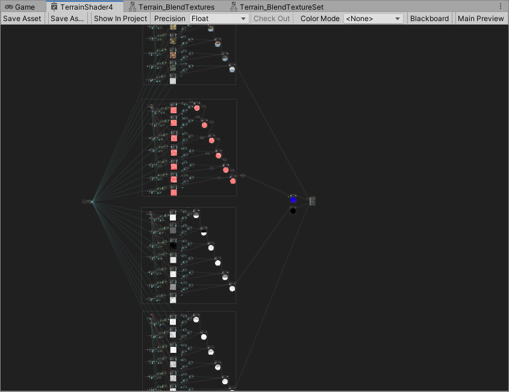Select the lowest red sphere preview node

coord(233,181)
